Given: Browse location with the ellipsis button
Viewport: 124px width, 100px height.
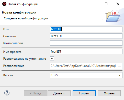Looking at the screenshot, I should pyautogui.click(x=119, y=66).
